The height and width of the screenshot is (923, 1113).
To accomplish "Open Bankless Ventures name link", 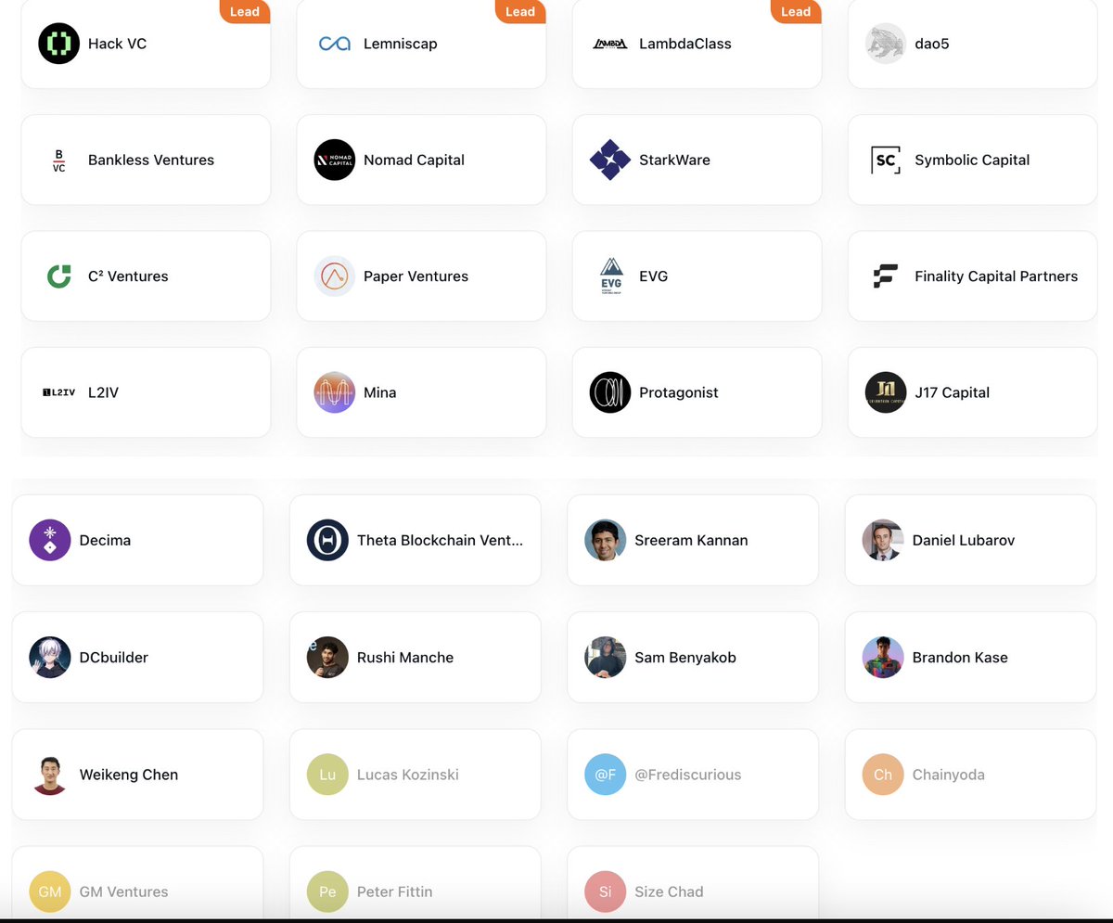I will 151,160.
